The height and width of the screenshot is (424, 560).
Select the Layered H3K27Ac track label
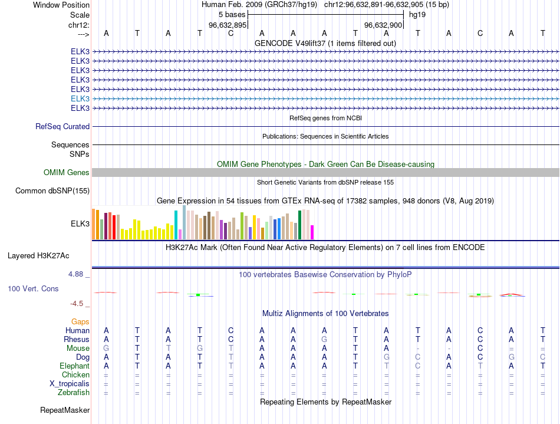coord(38,256)
